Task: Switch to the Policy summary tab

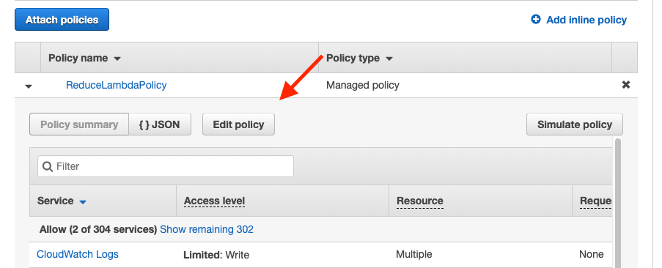Action: (79, 124)
